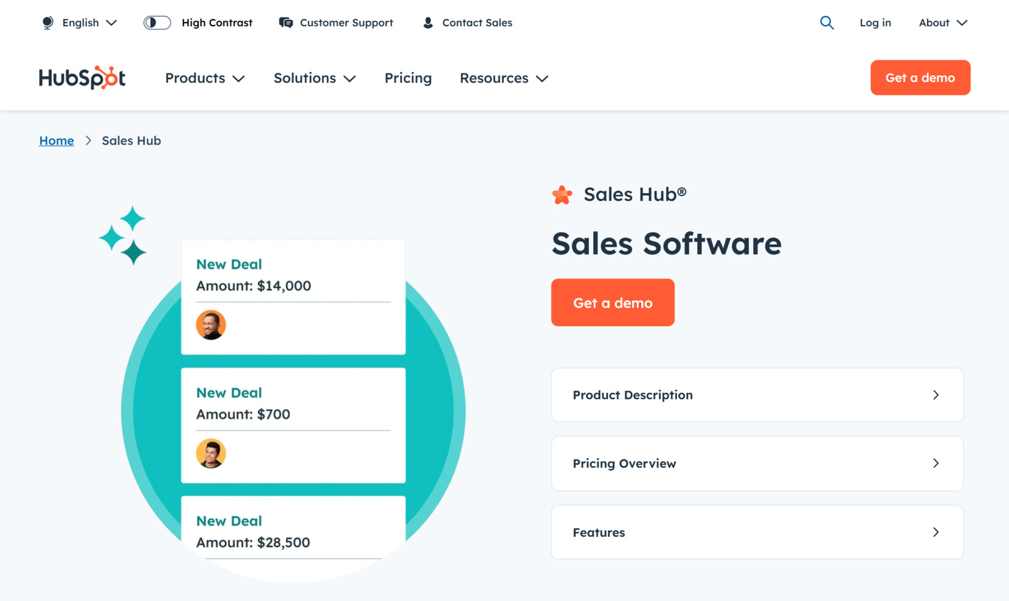
Task: Open the Product Description accordion panel
Action: (757, 395)
